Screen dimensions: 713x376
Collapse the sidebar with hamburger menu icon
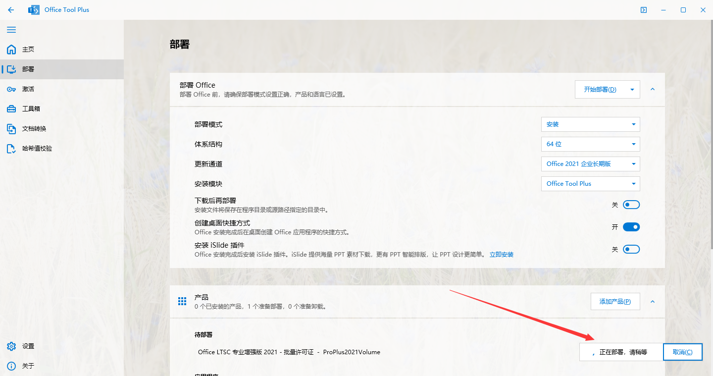[11, 30]
